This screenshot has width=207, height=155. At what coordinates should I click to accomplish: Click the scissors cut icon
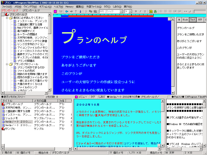(x=86, y=11)
